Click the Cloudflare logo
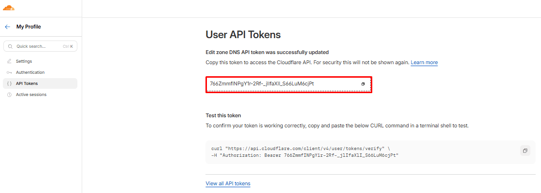 point(9,8)
